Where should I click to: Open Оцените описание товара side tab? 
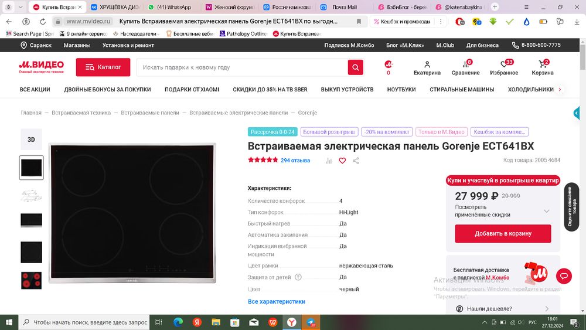tap(571, 207)
